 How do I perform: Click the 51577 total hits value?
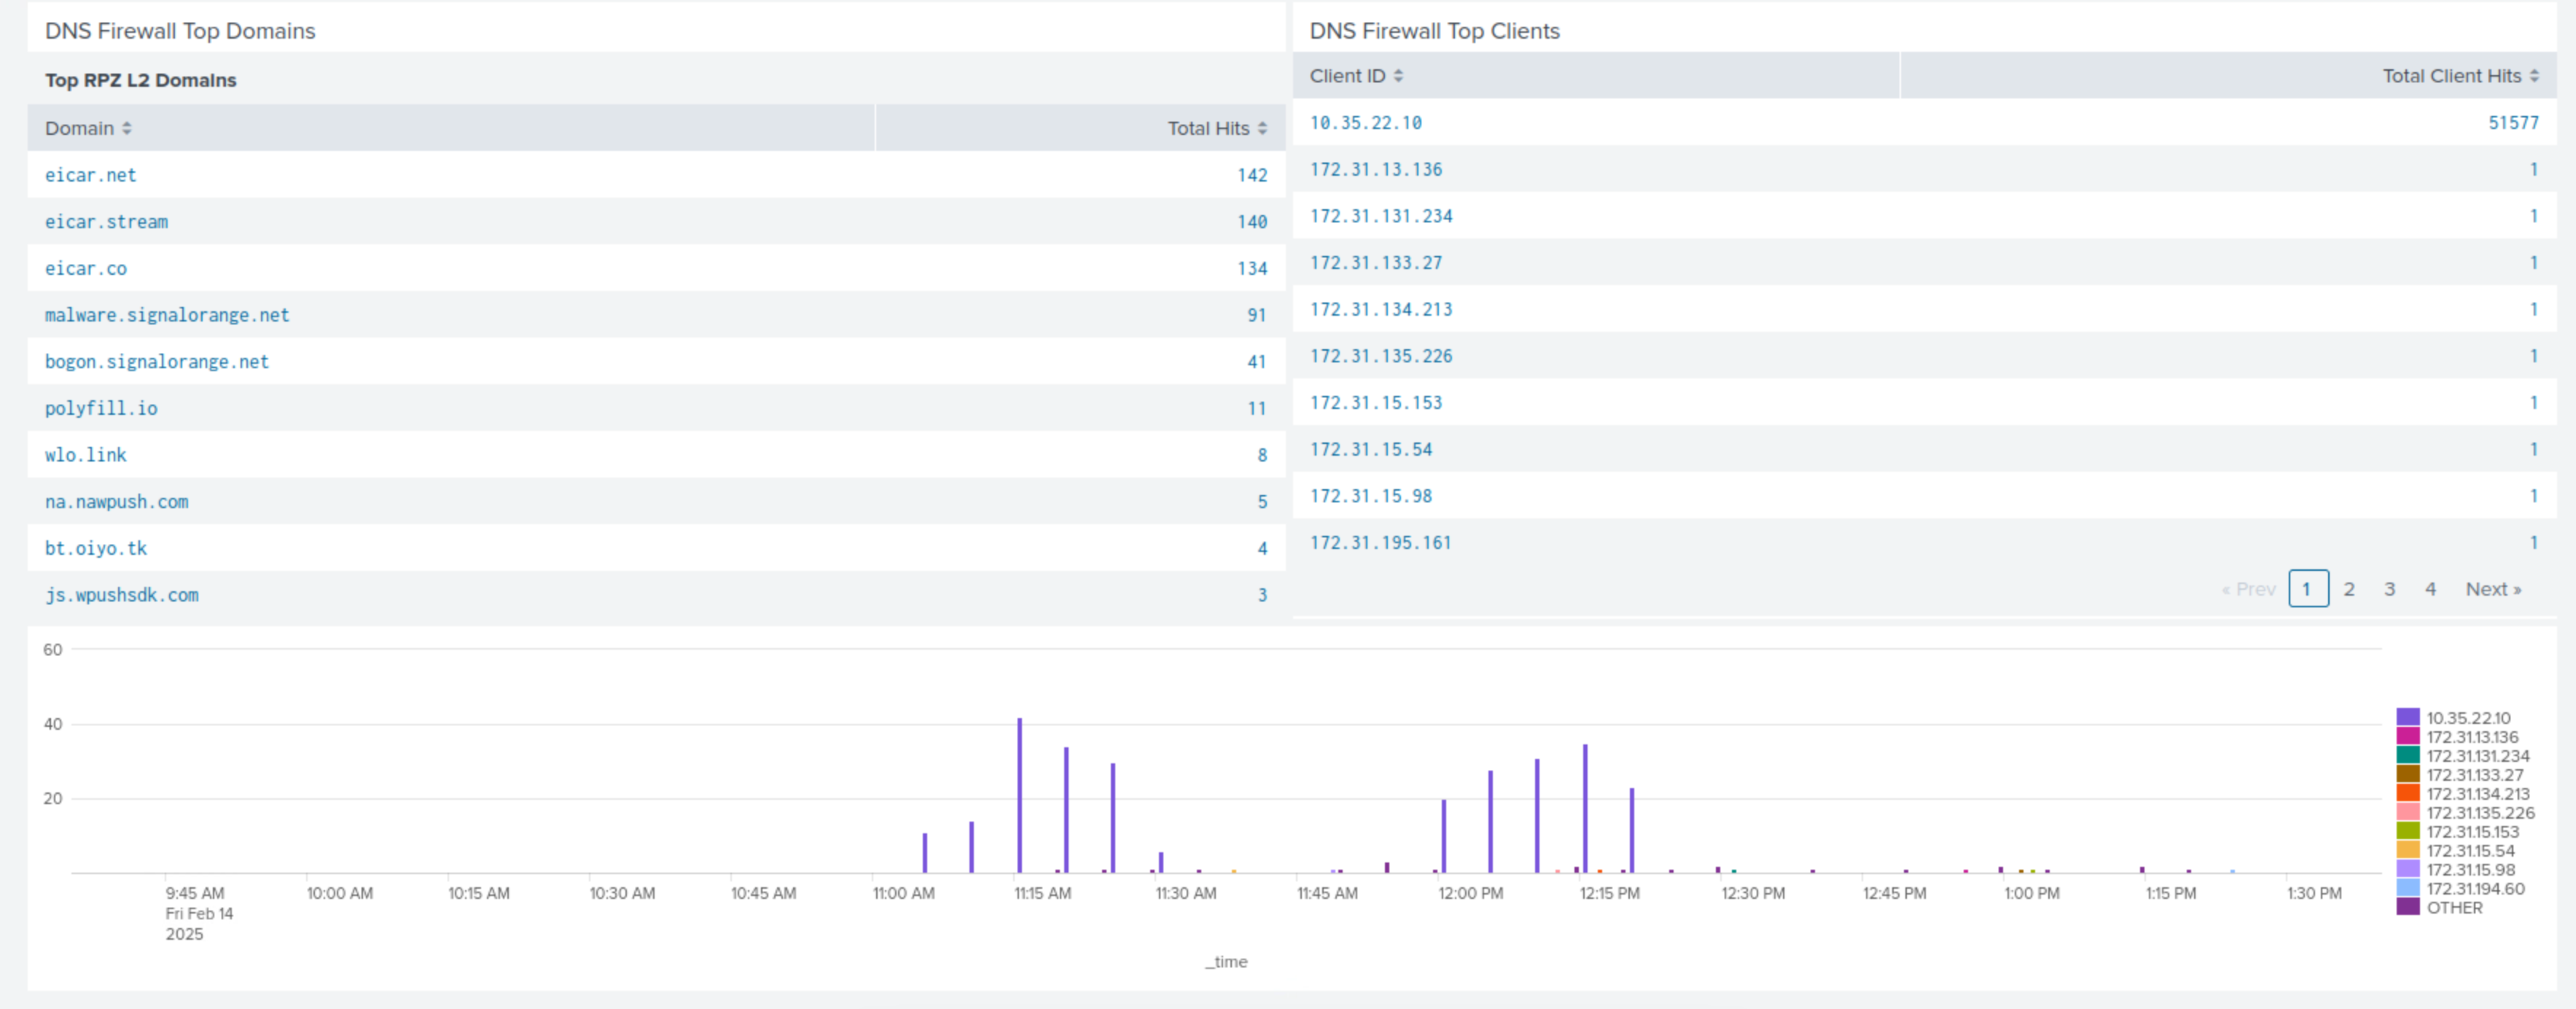pos(2513,123)
